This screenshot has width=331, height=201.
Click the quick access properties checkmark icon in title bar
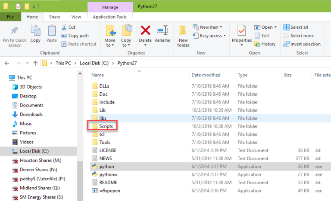click(19, 6)
